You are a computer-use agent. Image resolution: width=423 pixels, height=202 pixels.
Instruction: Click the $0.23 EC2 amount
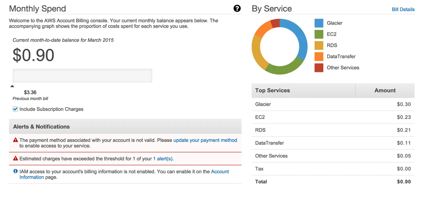pos(404,117)
